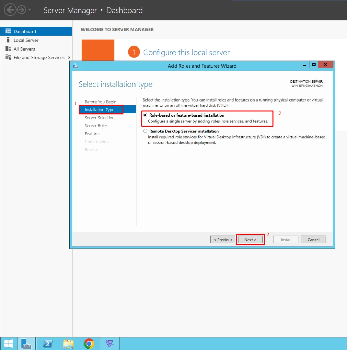Screen dimensions: 347x350
Task: Minimize the Add Roles and Features Wizard
Action: [x=304, y=65]
